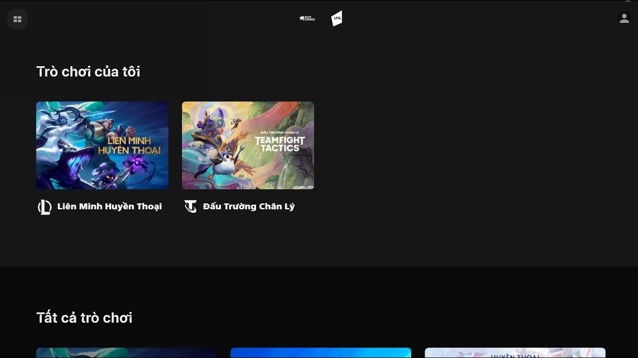Select the Đấu Trường Chân Lý title
This screenshot has height=358, width=638.
(x=249, y=206)
